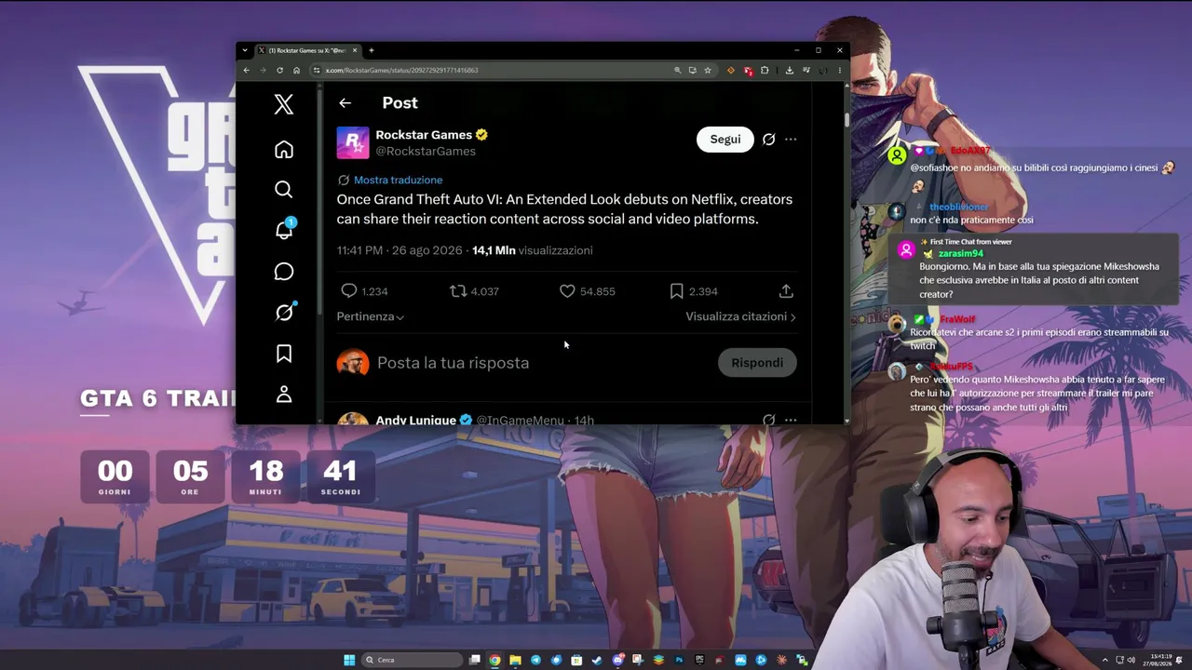The height and width of the screenshot is (670, 1192).
Task: Open the taskbar clock and date
Action: pyautogui.click(x=1159, y=660)
